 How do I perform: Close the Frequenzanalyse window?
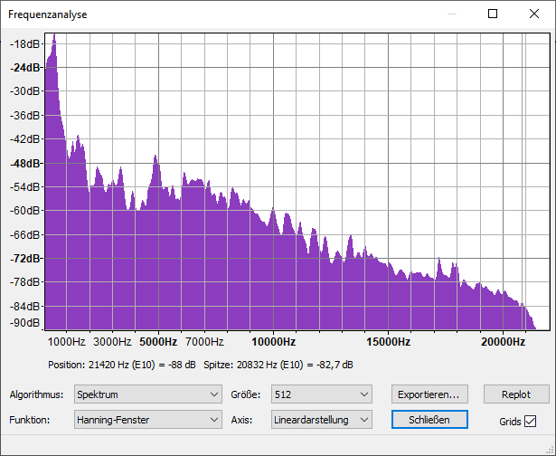click(x=534, y=14)
